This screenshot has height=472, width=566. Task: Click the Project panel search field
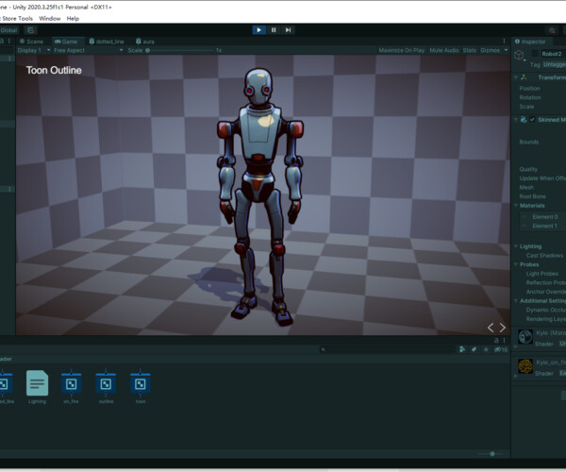click(388, 349)
